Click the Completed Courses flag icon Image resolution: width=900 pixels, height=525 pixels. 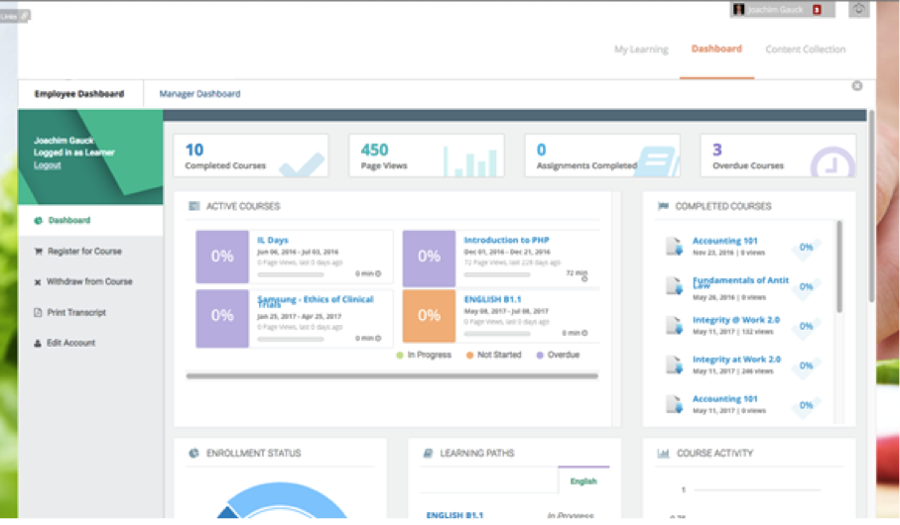point(663,206)
